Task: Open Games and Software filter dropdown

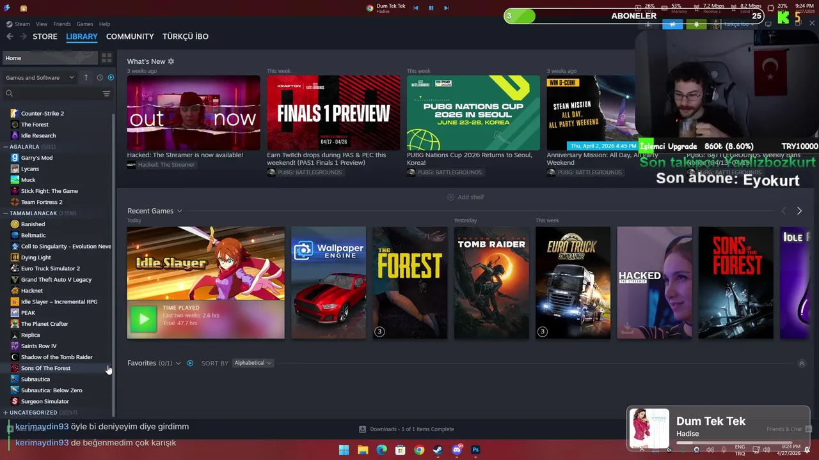Action: pos(40,77)
